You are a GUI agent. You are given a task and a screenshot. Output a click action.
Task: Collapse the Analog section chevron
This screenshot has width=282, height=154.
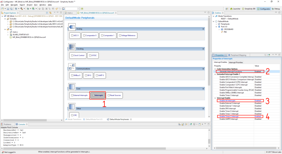tap(203, 29)
